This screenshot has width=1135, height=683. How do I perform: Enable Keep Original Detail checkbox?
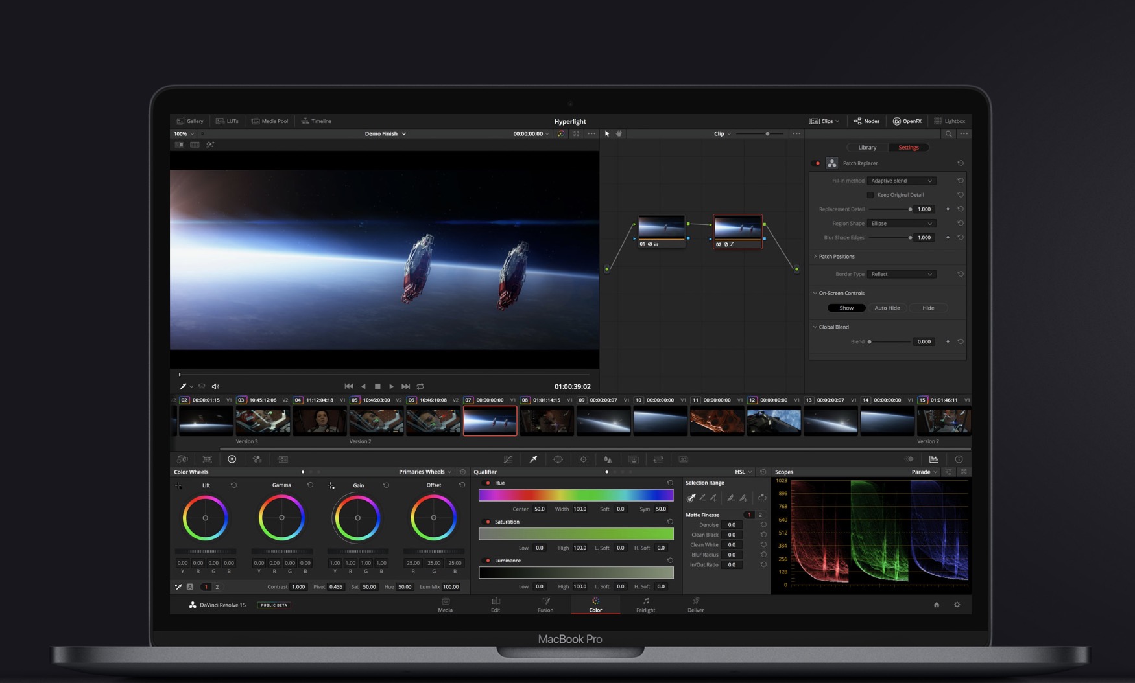point(870,195)
